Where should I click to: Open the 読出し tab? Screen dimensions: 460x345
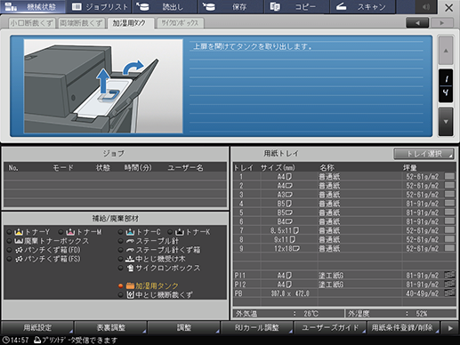click(165, 7)
